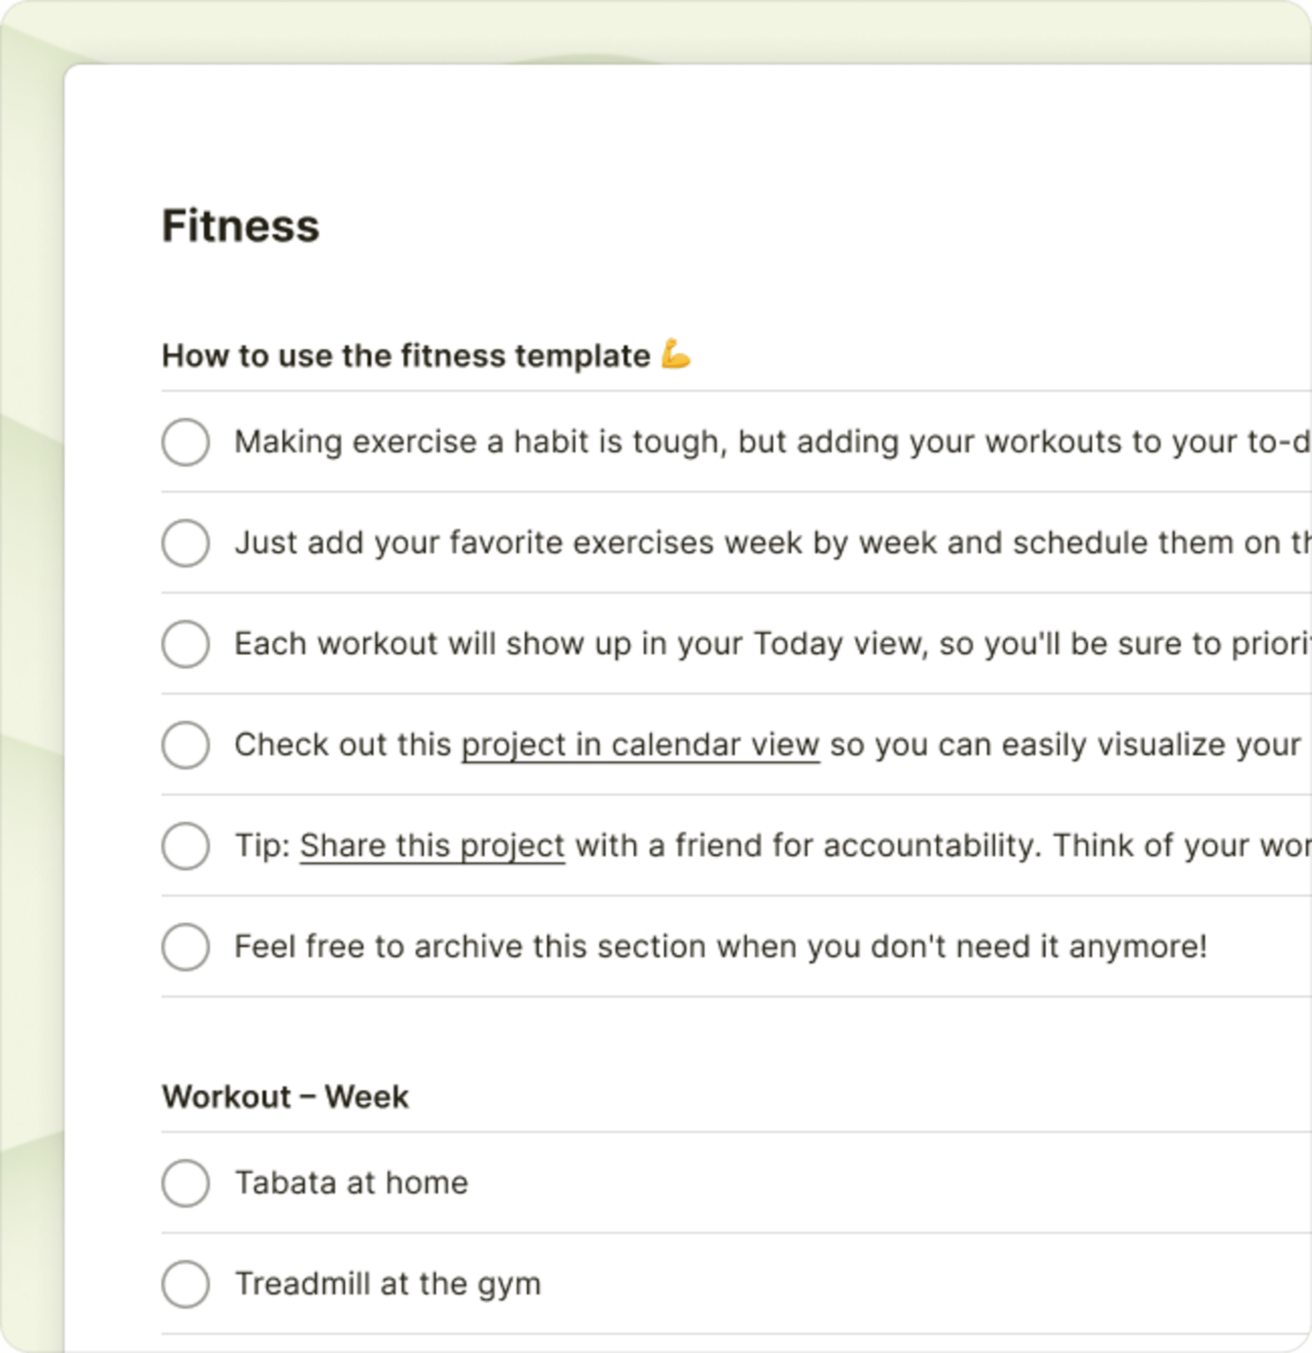Image resolution: width=1312 pixels, height=1353 pixels.
Task: Check the circle next to "Check out this project"
Action: pos(185,745)
